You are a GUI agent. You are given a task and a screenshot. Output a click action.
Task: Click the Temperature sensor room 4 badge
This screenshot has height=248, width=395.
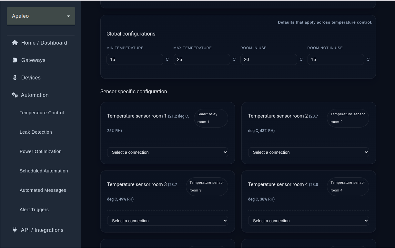click(x=348, y=186)
